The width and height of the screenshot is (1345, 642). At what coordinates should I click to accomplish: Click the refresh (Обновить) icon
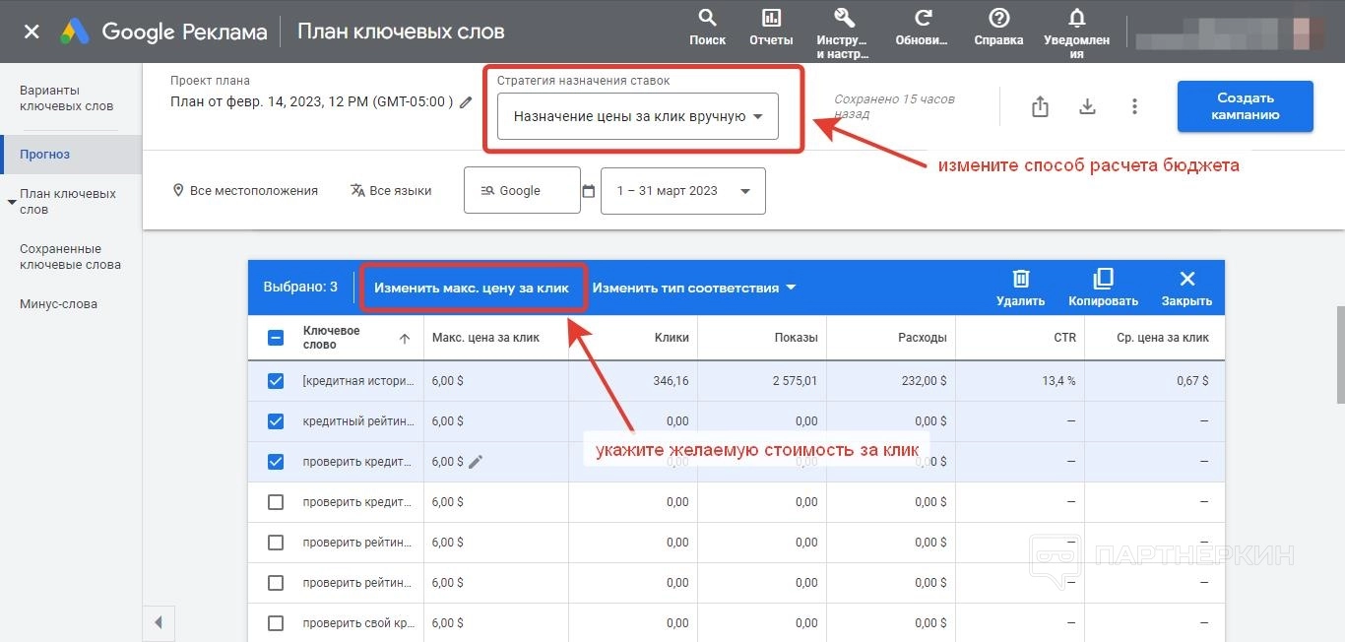tap(923, 19)
